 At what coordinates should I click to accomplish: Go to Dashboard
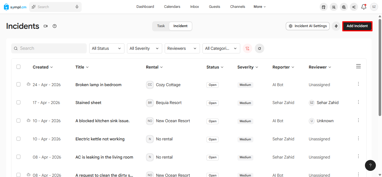[145, 7]
